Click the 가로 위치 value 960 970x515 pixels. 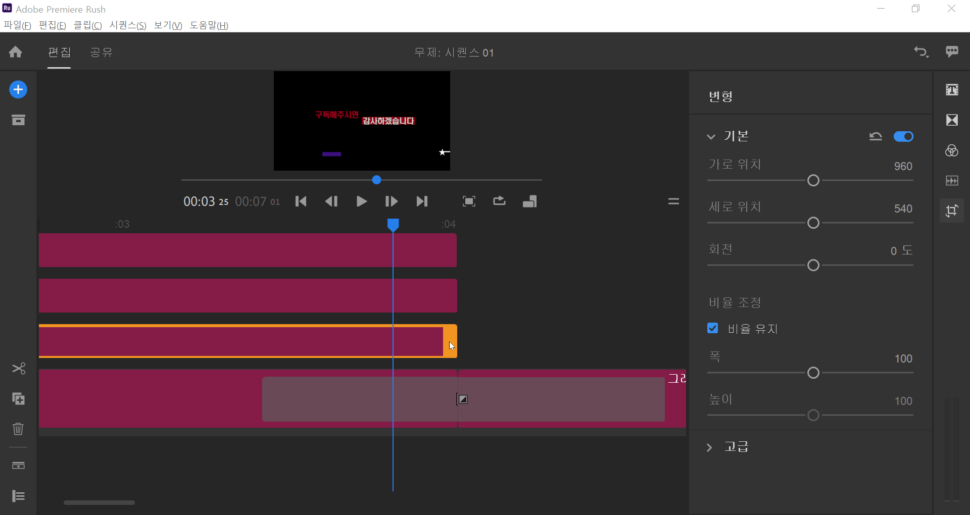[x=903, y=167]
